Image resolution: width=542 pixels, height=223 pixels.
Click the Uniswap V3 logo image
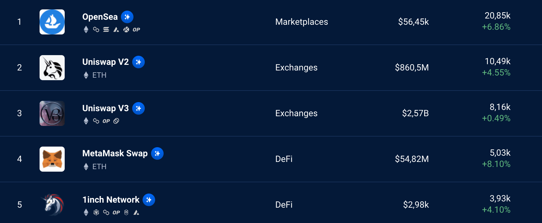[x=52, y=113]
